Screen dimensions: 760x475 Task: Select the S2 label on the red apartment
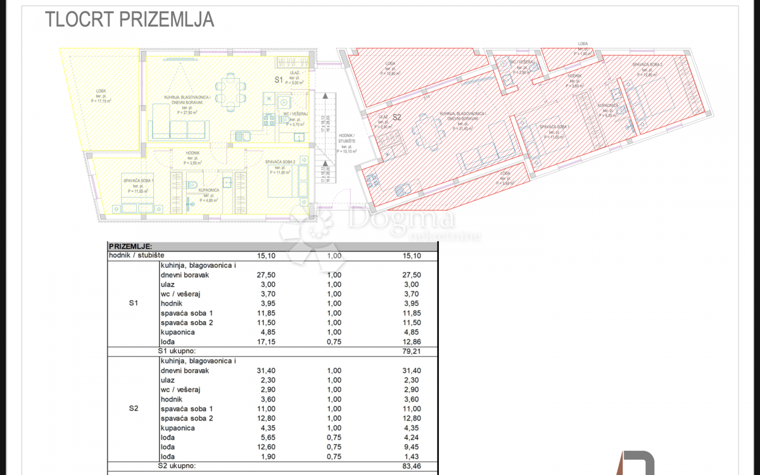click(x=396, y=118)
